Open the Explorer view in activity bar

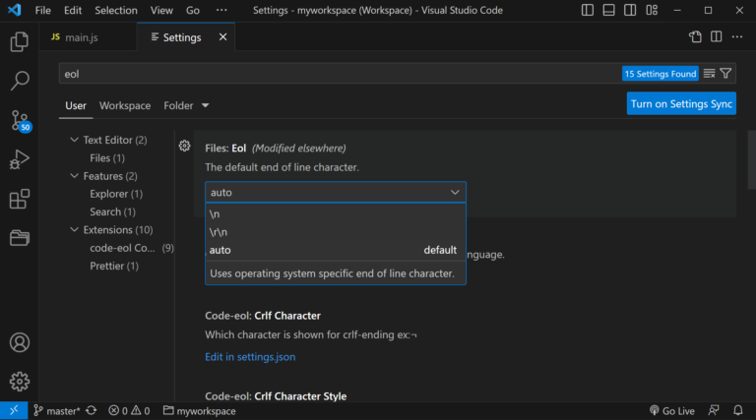(x=19, y=42)
